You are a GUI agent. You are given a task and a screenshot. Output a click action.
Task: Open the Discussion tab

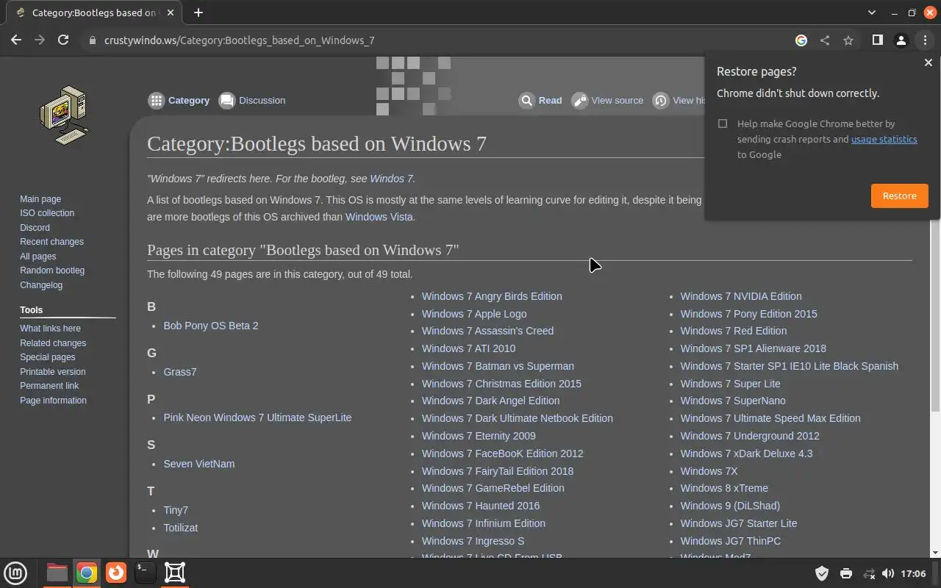[252, 101]
